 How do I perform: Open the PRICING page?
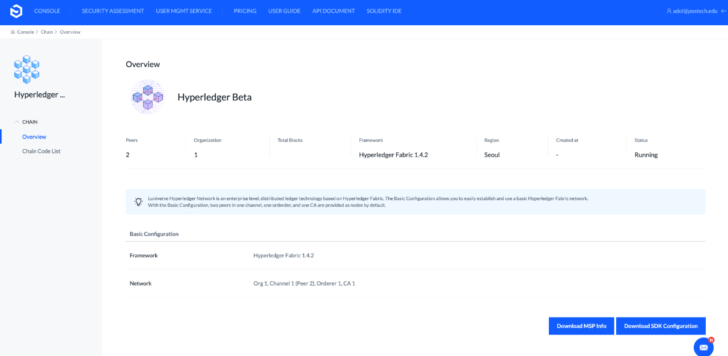point(245,11)
